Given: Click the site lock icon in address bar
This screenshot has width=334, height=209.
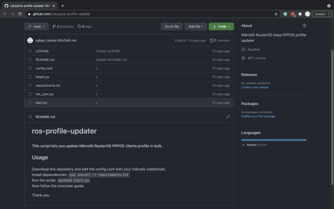Looking at the screenshot, I should tap(29, 14).
